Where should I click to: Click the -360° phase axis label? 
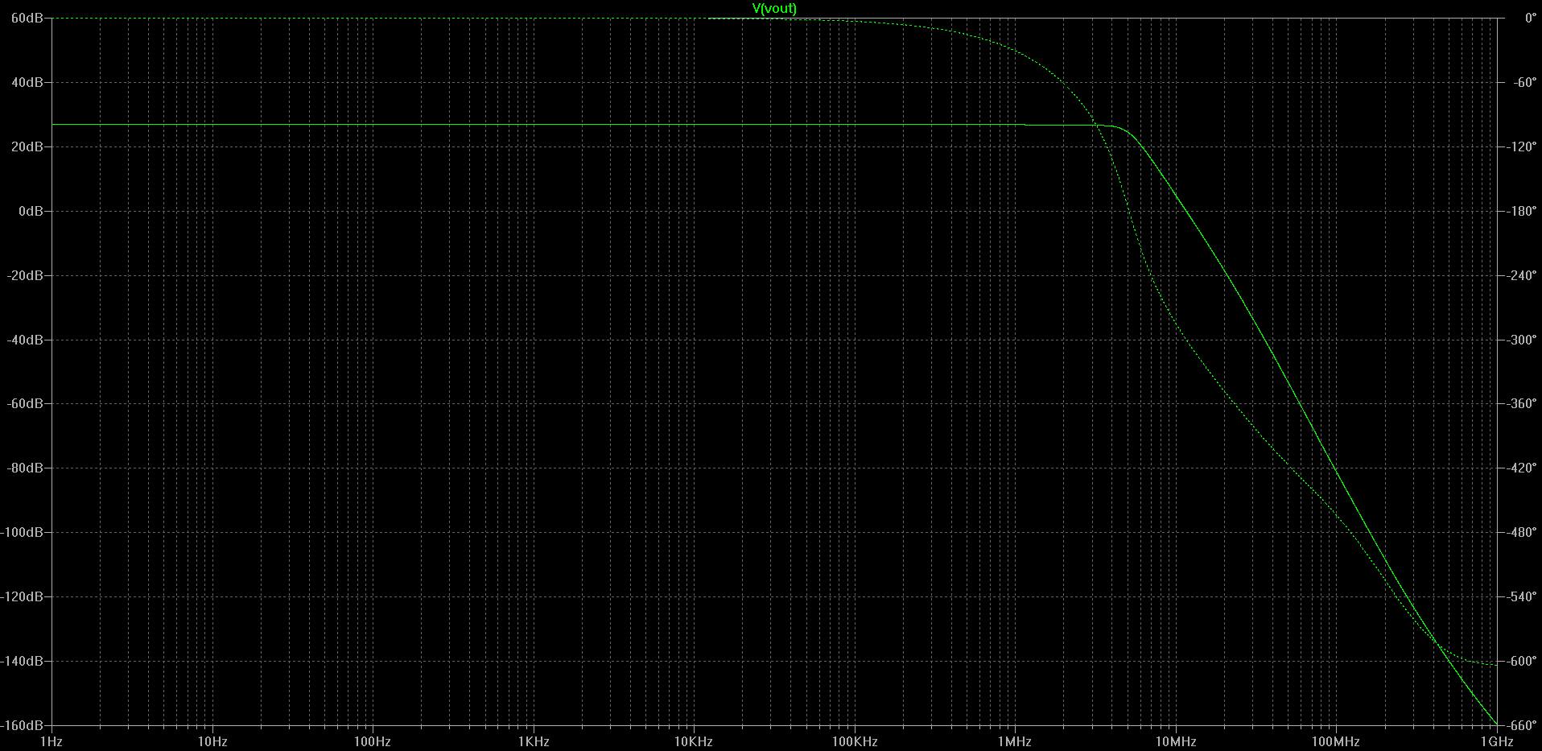(1521, 403)
